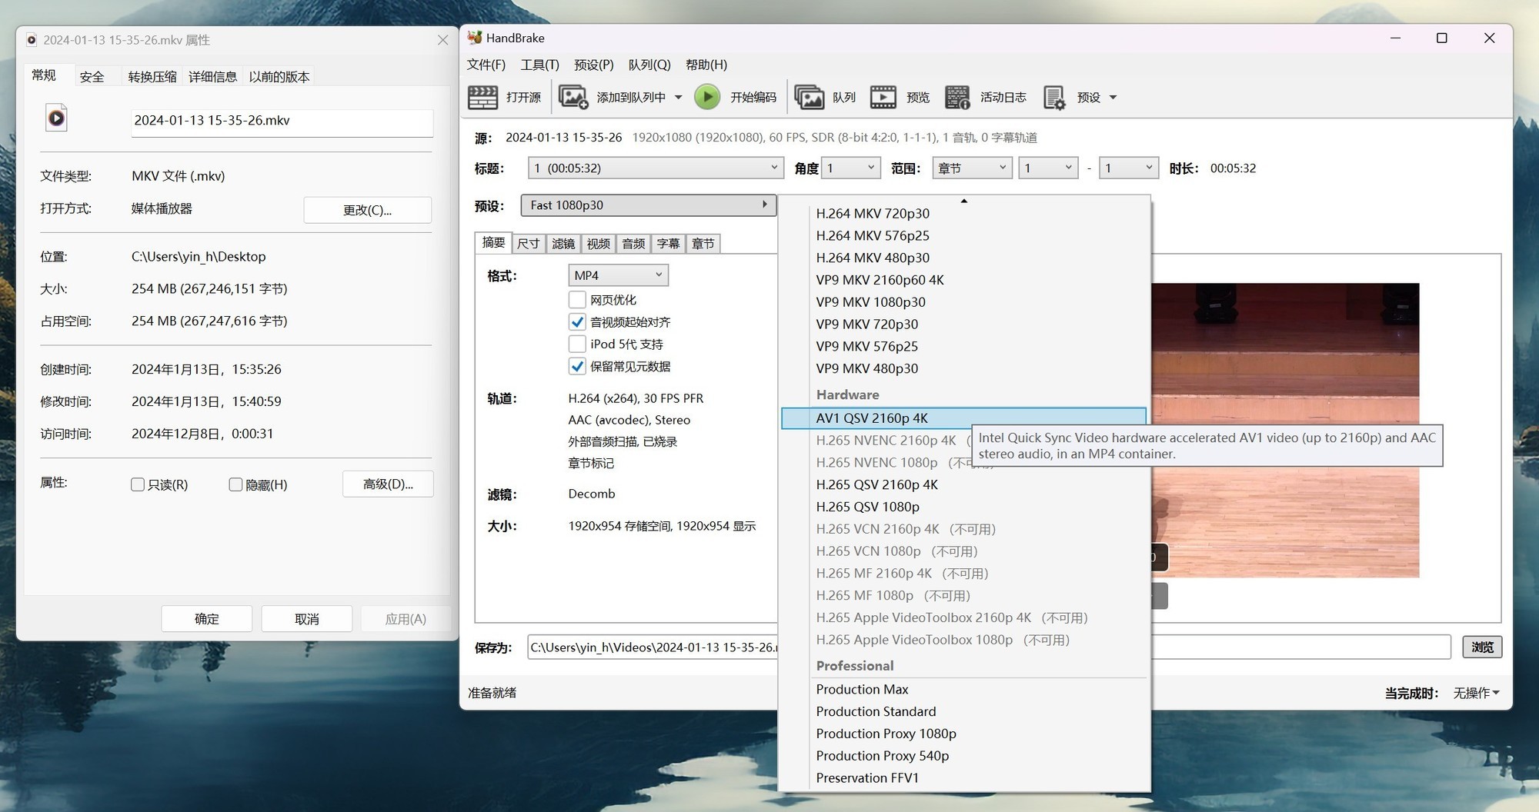Uncheck the 保留常见元数据 checkbox
1539x812 pixels.
577,366
